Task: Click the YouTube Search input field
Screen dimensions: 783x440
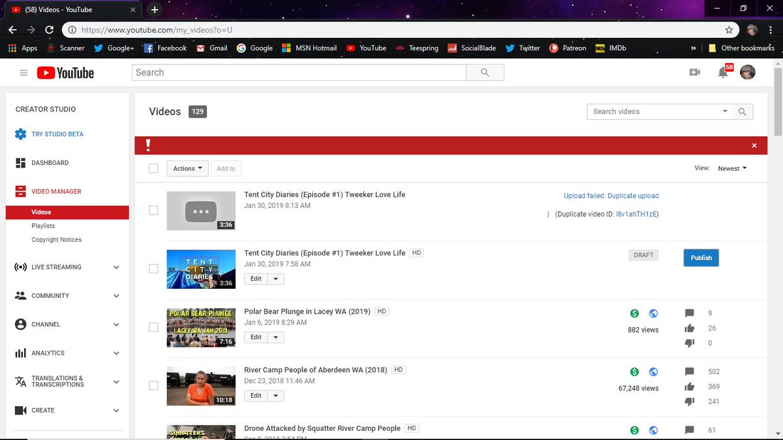Action: point(299,72)
